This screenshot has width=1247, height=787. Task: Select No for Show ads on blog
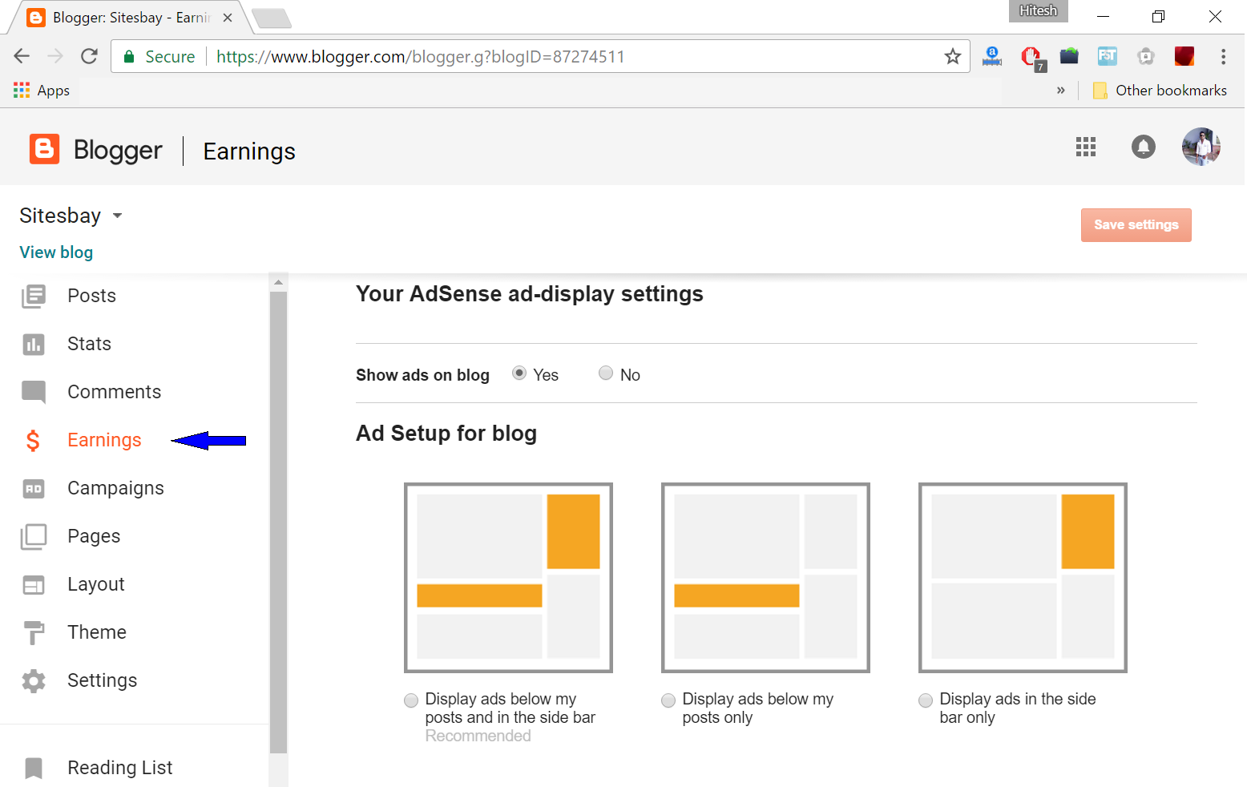click(606, 373)
